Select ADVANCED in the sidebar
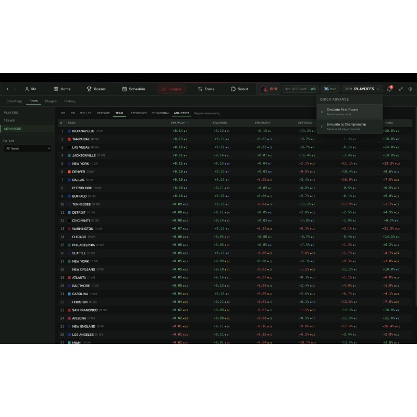This screenshot has height=417, width=417. click(x=28, y=129)
